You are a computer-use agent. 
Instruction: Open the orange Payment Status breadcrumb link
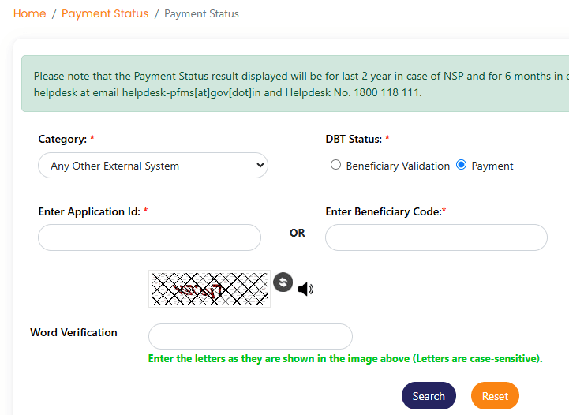(x=105, y=13)
